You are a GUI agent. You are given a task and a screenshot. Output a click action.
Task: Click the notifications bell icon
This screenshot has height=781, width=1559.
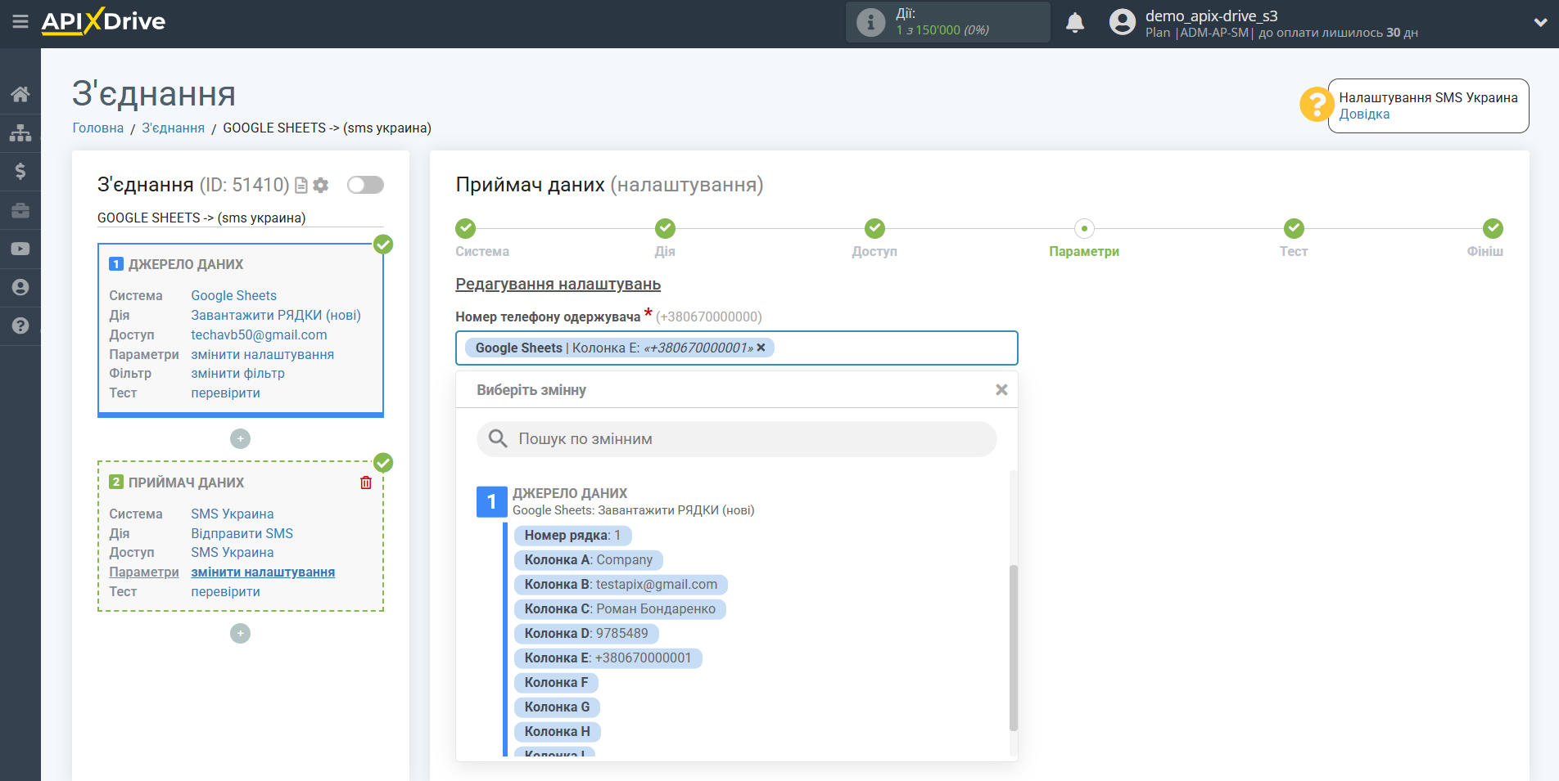(1075, 23)
